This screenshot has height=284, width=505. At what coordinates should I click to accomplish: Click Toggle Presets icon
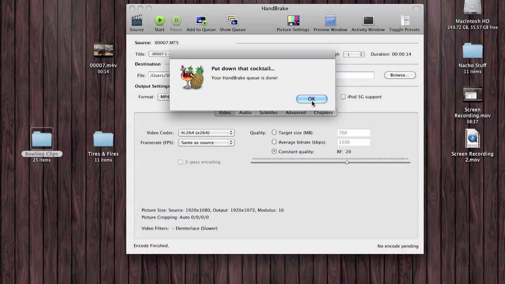(x=404, y=21)
